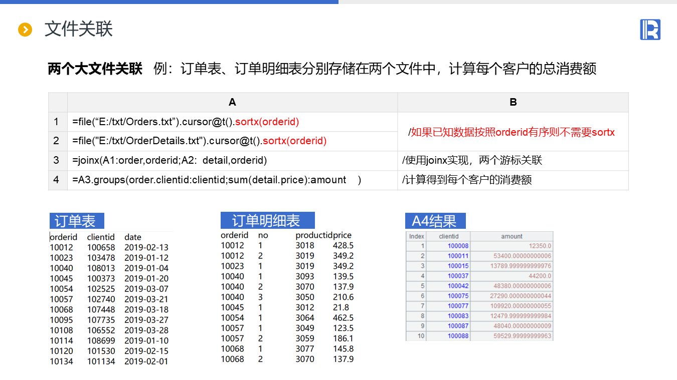Click the blue R logo icon
677x380 pixels.
point(650,30)
